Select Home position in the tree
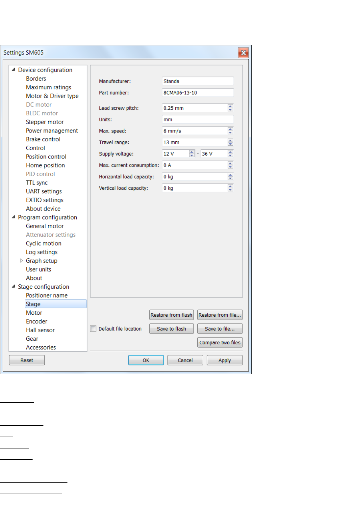The height and width of the screenshot is (517, 354). 45,165
